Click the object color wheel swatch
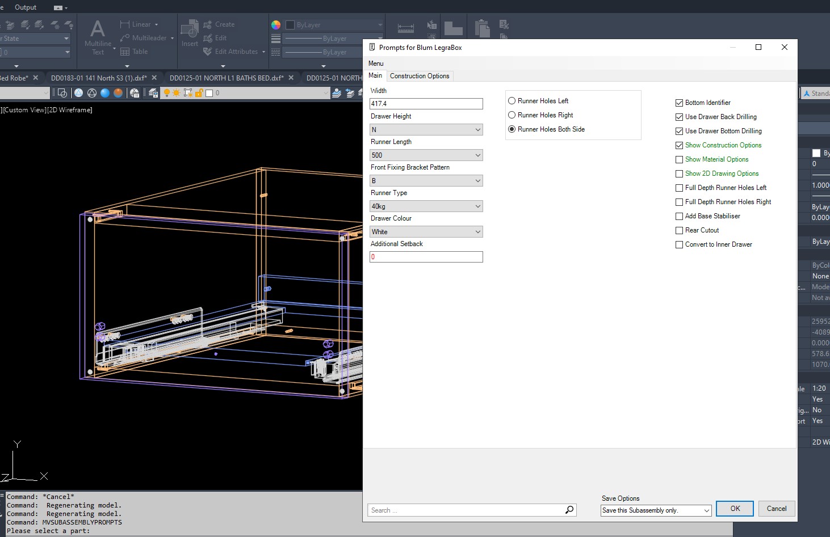 pos(276,25)
